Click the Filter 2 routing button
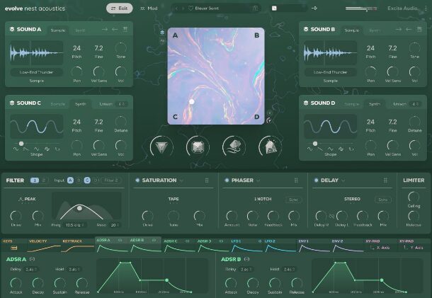Screen dimensions: 432x298 click(x=110, y=180)
